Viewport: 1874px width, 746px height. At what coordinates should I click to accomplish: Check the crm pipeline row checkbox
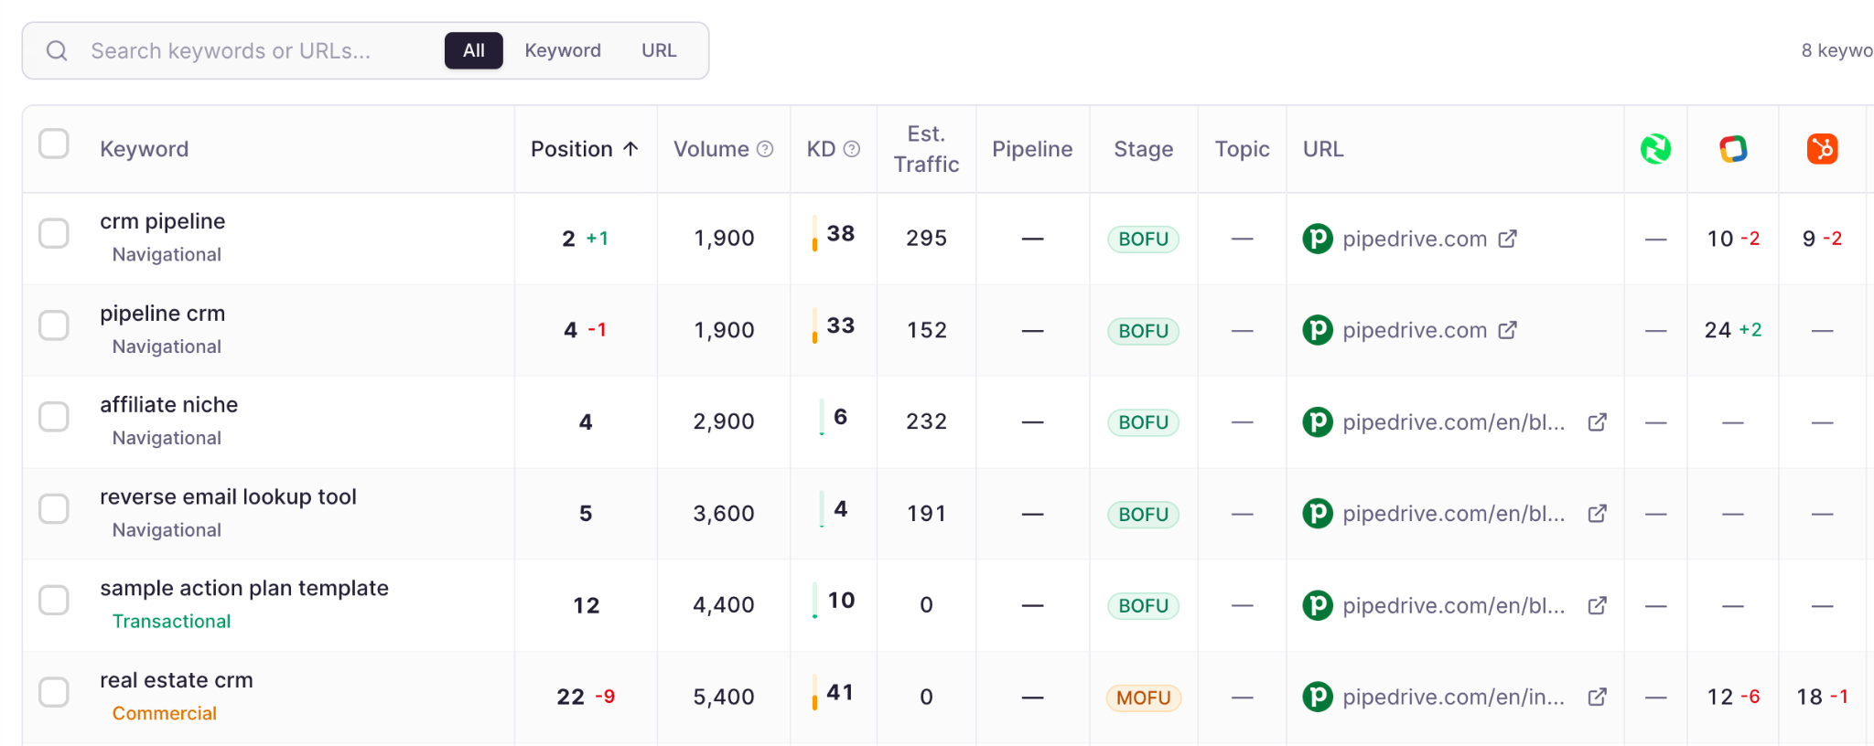(x=54, y=233)
